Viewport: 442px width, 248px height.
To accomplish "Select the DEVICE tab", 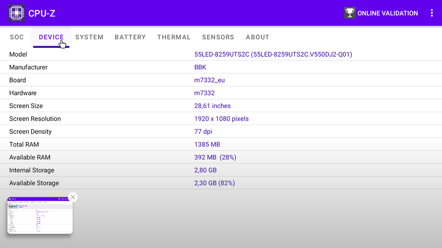I will pyautogui.click(x=51, y=37).
